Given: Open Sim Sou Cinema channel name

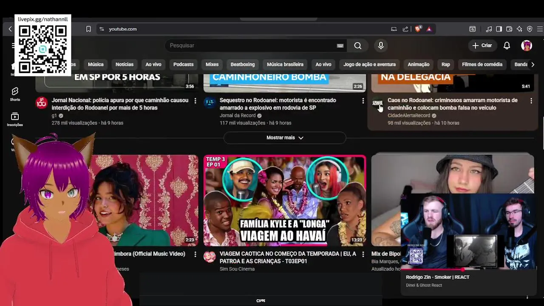Looking at the screenshot, I should pyautogui.click(x=237, y=269).
